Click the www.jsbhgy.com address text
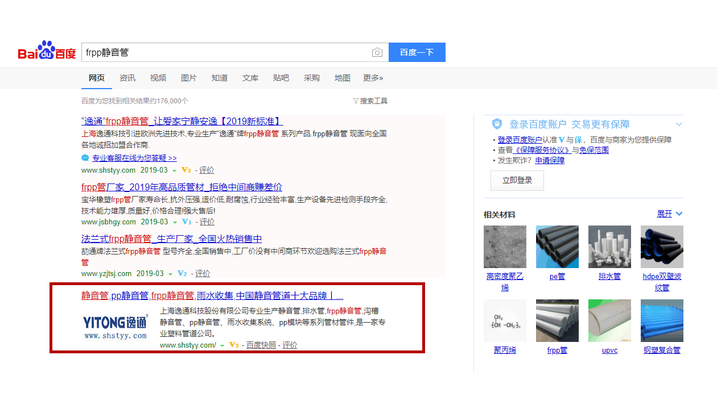This screenshot has height=405, width=717. tap(109, 222)
